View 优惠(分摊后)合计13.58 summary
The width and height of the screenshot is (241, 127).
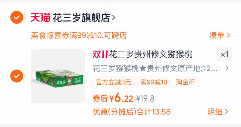(x=132, y=112)
